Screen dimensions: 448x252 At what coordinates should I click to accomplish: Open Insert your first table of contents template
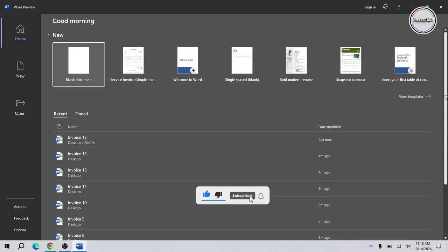[405, 64]
